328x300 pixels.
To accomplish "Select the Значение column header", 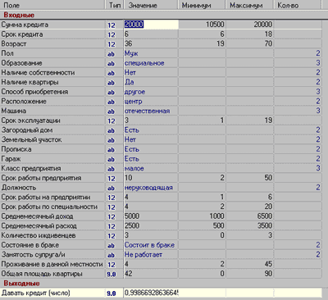I will [x=151, y=5].
